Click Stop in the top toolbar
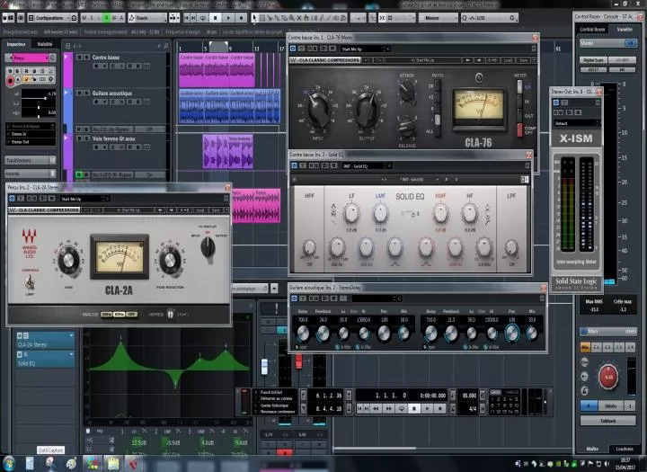The image size is (647, 472). tap(215, 18)
